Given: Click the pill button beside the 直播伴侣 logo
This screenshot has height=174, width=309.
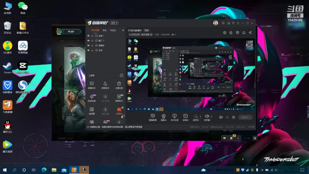Looking at the screenshot, I should pyautogui.click(x=114, y=23).
